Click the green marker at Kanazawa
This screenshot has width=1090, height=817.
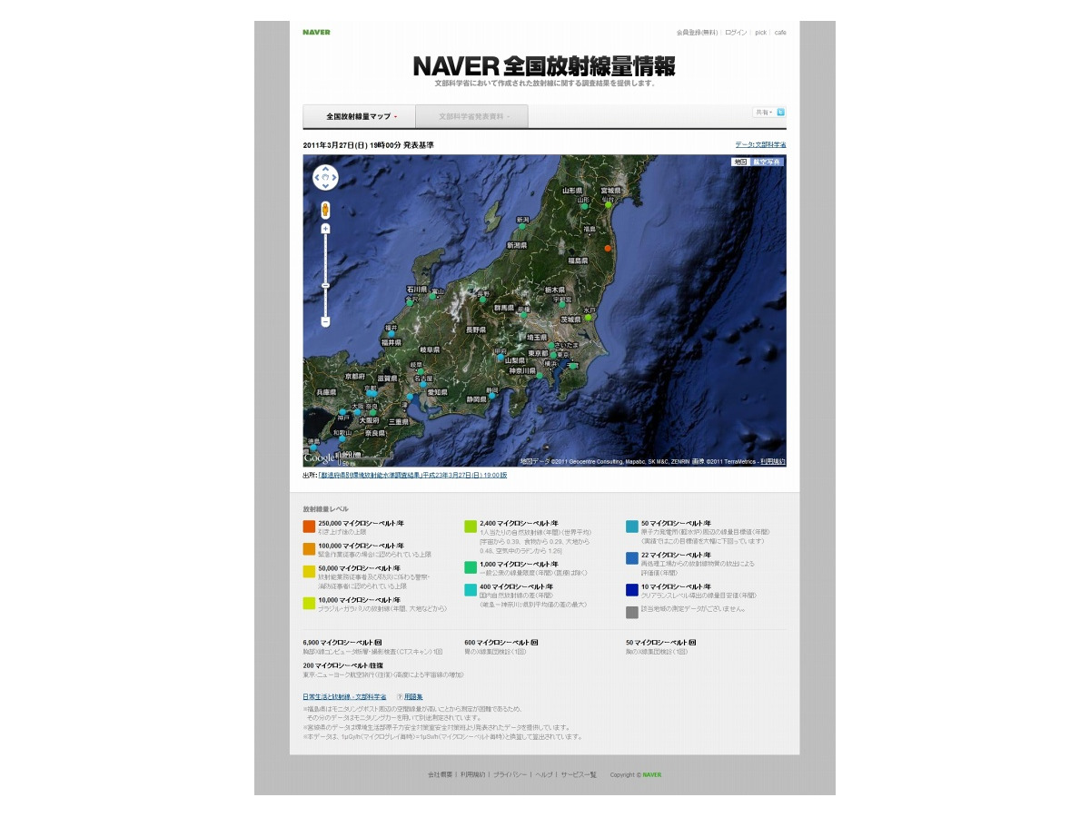tap(410, 302)
